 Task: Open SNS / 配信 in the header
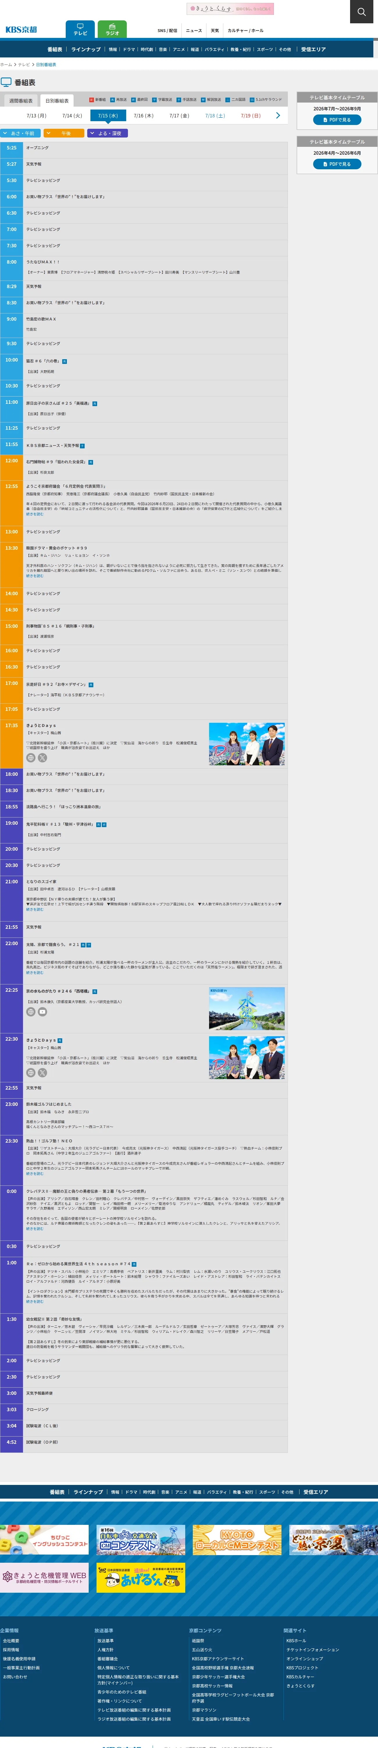coord(167,31)
